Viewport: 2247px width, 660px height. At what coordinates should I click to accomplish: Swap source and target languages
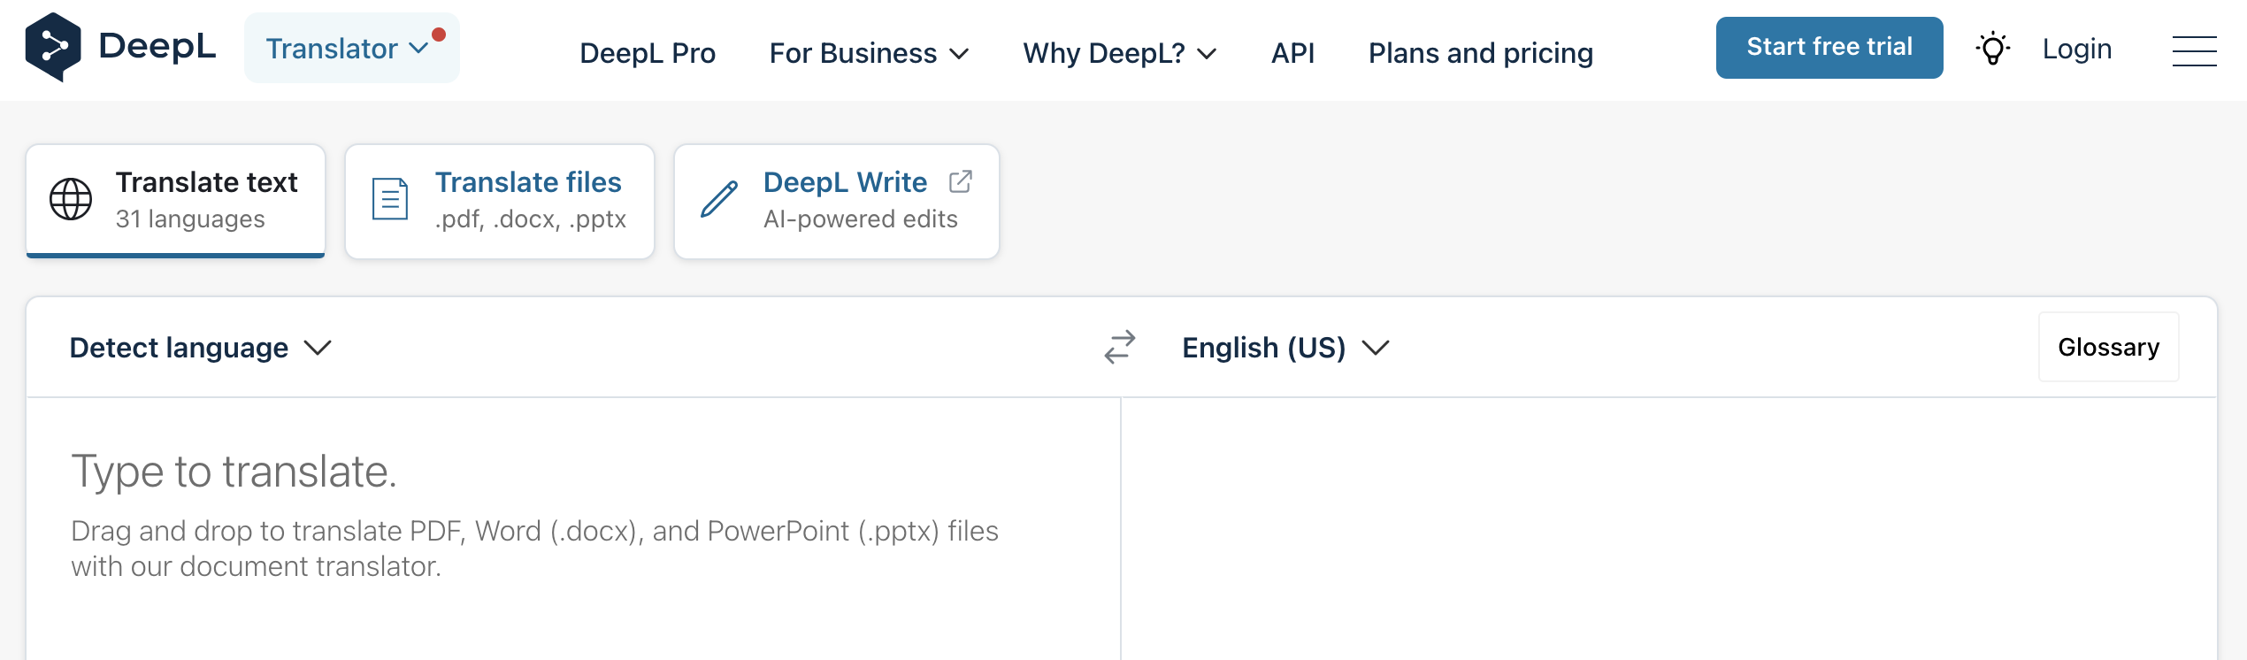tap(1119, 348)
